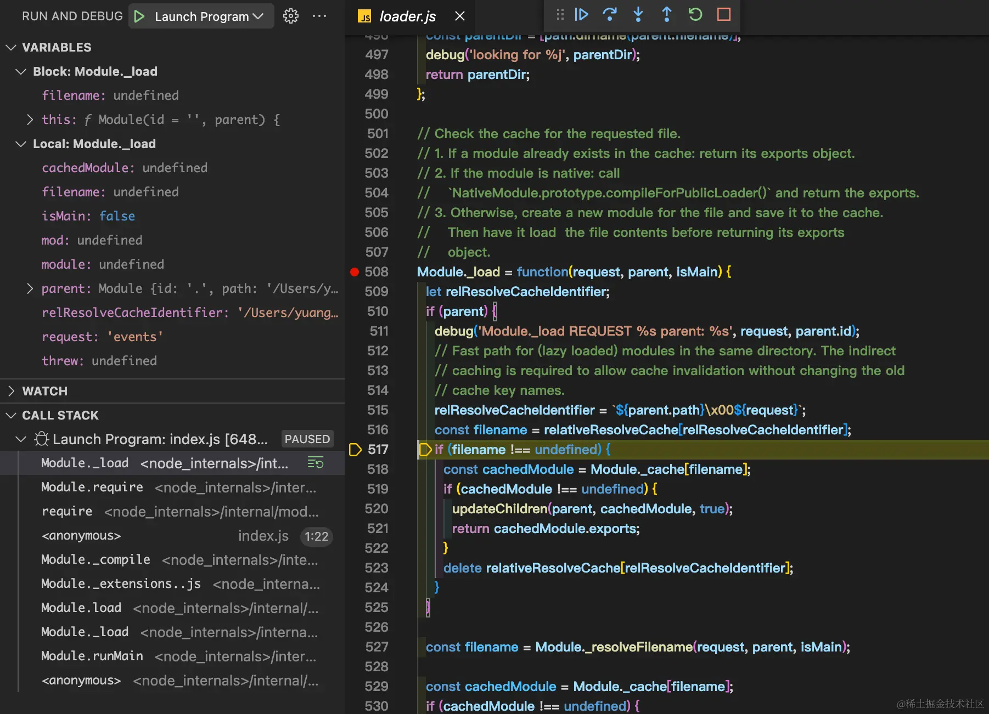Image resolution: width=989 pixels, height=714 pixels.
Task: Collapse the Local: Module._load scope
Action: click(x=21, y=144)
